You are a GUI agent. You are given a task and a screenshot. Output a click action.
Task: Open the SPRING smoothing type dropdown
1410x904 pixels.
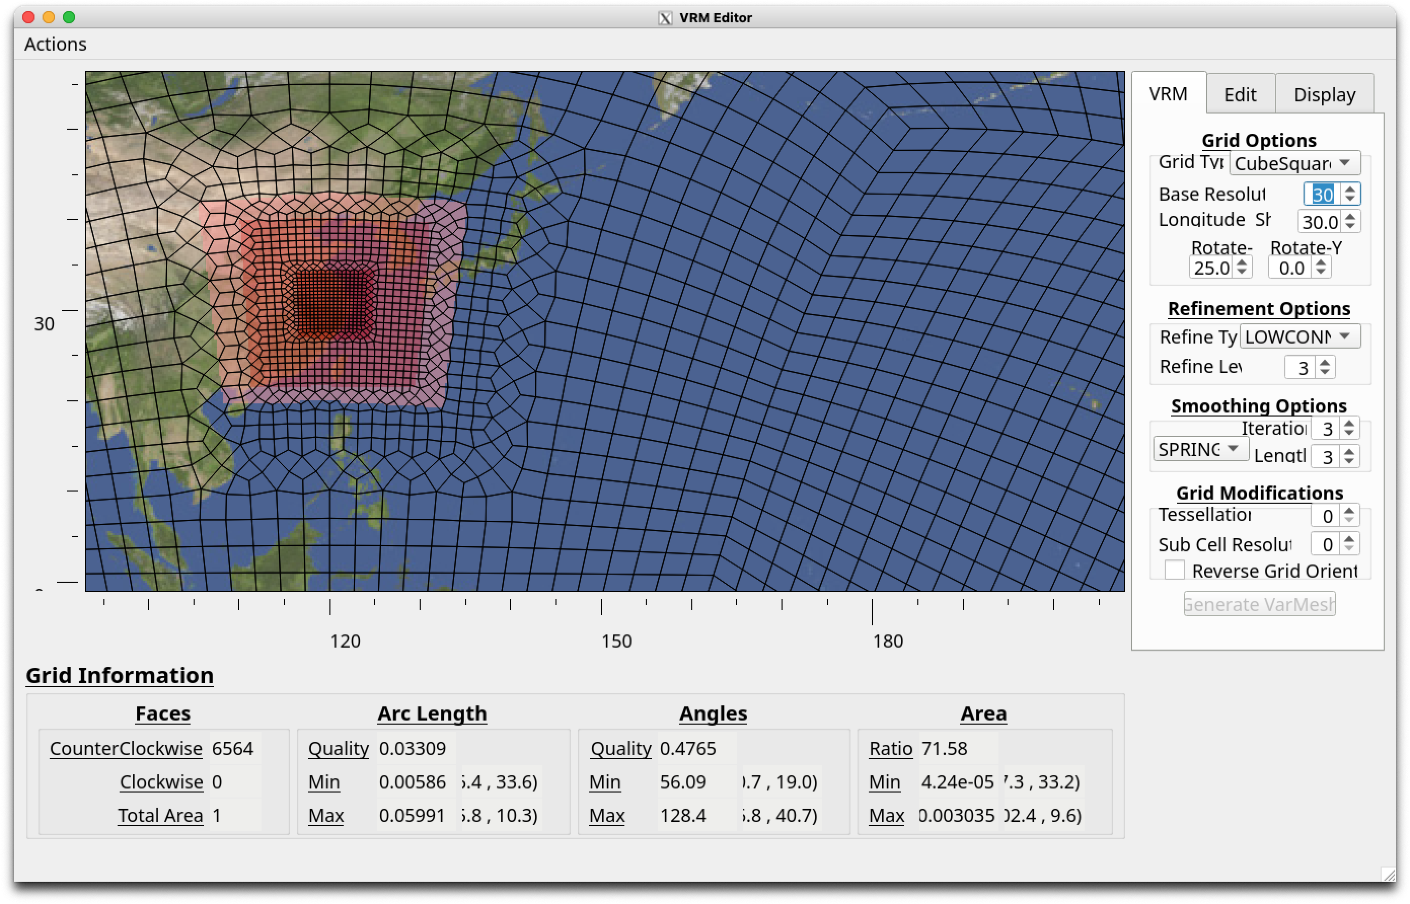[1200, 449]
